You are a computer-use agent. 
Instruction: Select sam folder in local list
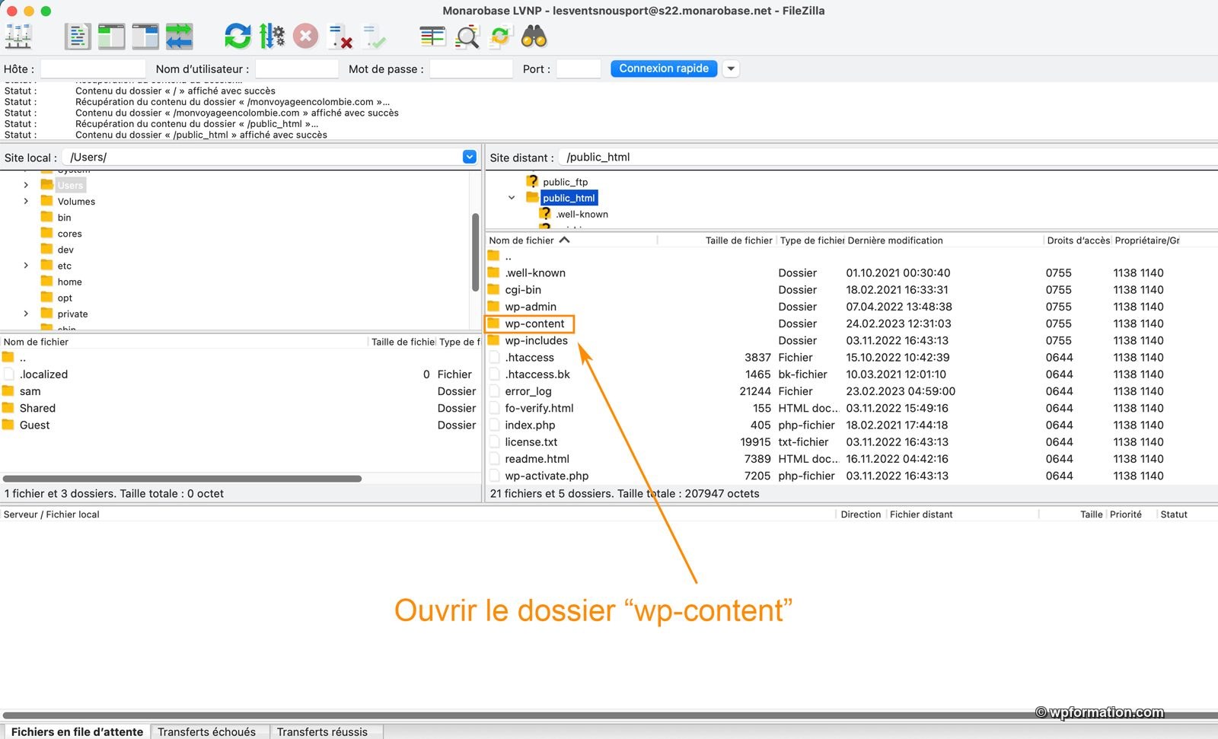(30, 391)
